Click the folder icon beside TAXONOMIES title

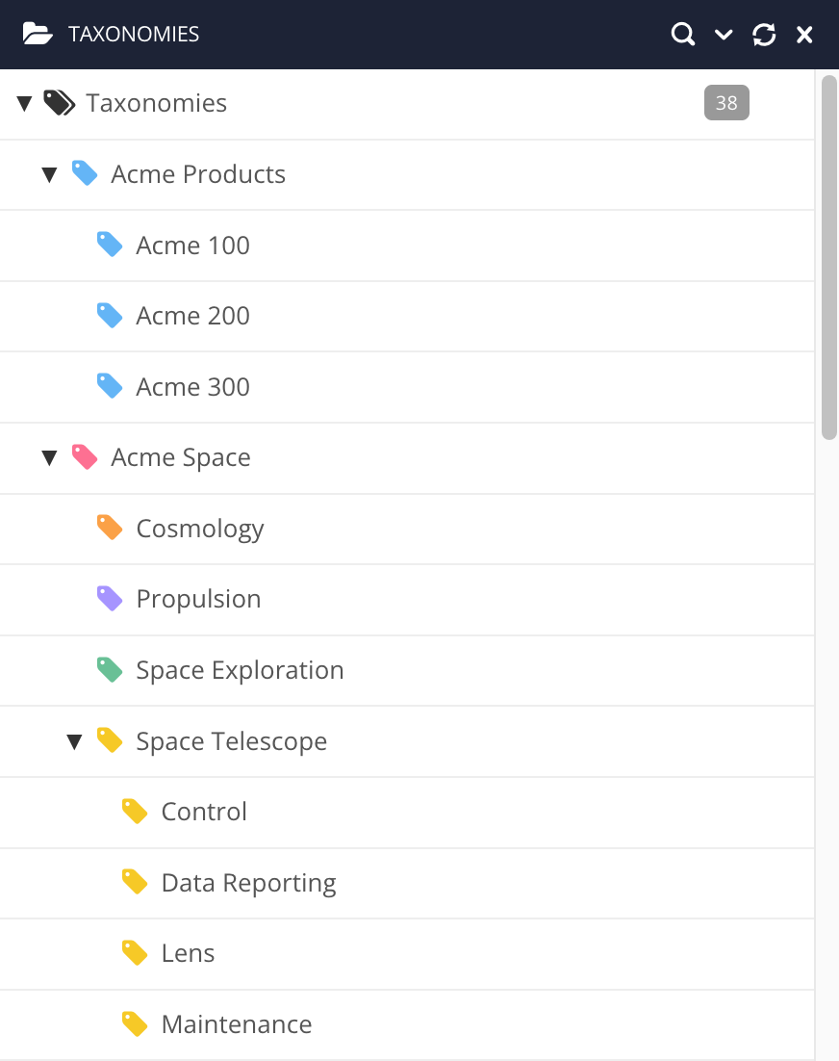pos(36,33)
